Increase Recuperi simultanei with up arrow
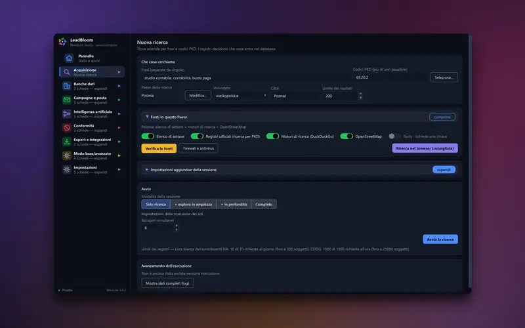Viewport: 525px width, 328px height. click(177, 226)
